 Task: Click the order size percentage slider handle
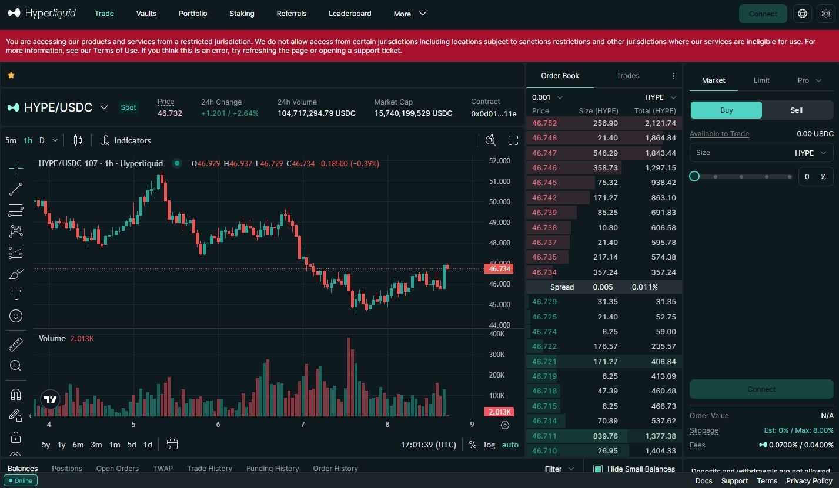tap(694, 176)
